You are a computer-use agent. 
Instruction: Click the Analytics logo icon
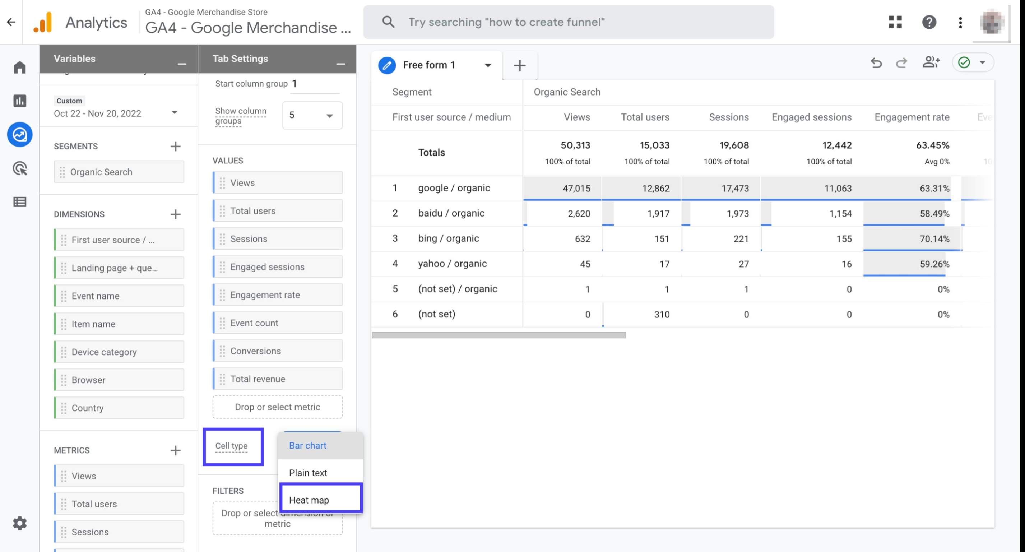pos(43,22)
